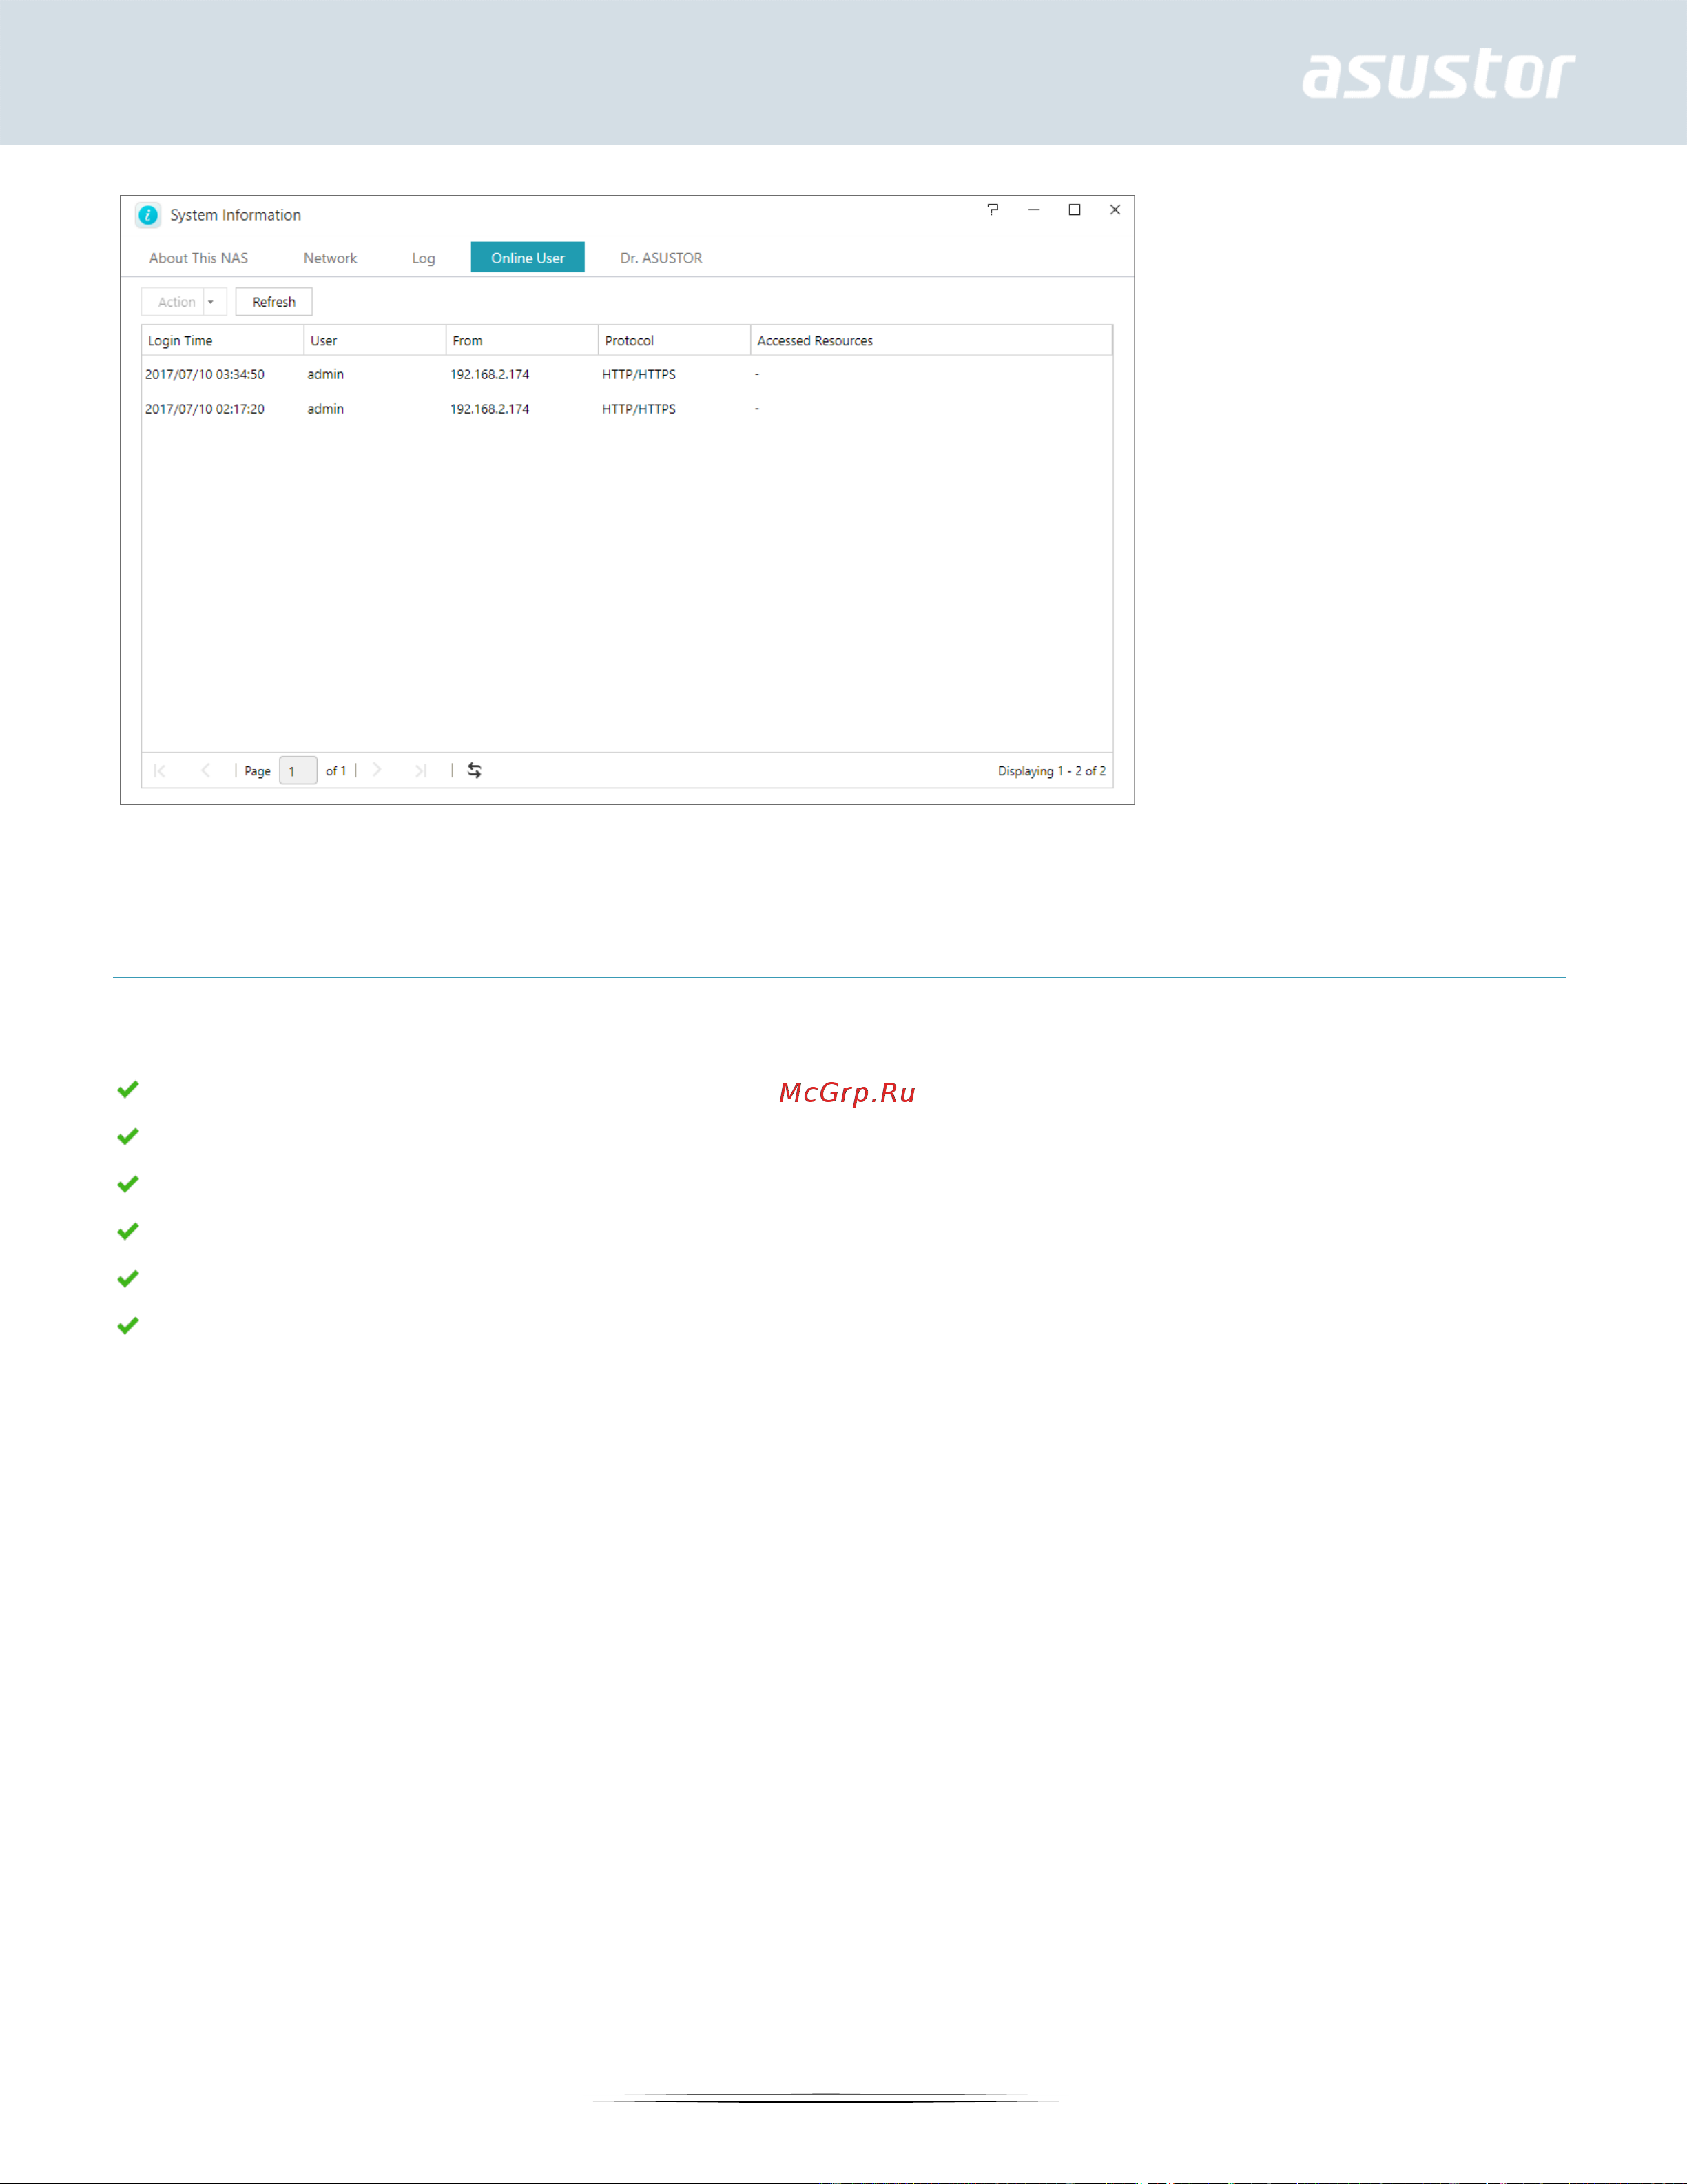Switch to the Network tab
The width and height of the screenshot is (1687, 2184).
pos(330,258)
